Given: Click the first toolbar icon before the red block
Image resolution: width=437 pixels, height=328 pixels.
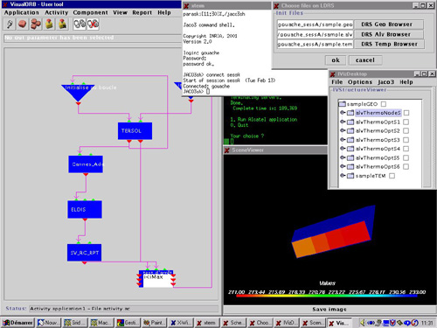Looking at the screenshot, I should click(x=10, y=24).
